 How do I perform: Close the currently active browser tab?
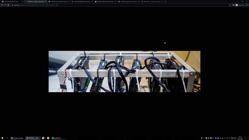click(46, 2)
